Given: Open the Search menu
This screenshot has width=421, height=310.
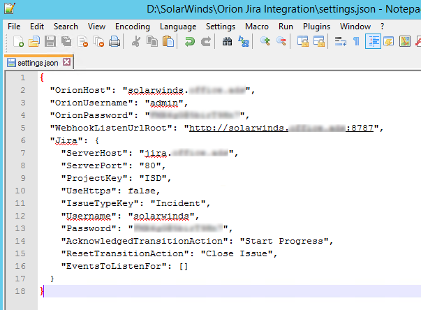Looking at the screenshot, I should click(x=66, y=27).
